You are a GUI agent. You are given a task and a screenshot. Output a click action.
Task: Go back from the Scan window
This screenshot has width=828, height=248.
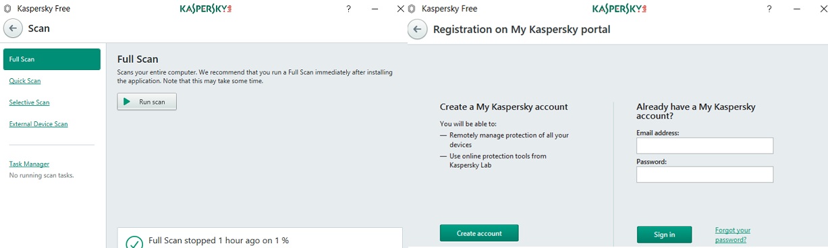click(13, 29)
